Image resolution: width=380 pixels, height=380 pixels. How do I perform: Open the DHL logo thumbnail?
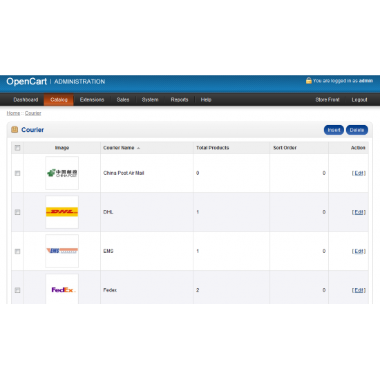click(62, 212)
